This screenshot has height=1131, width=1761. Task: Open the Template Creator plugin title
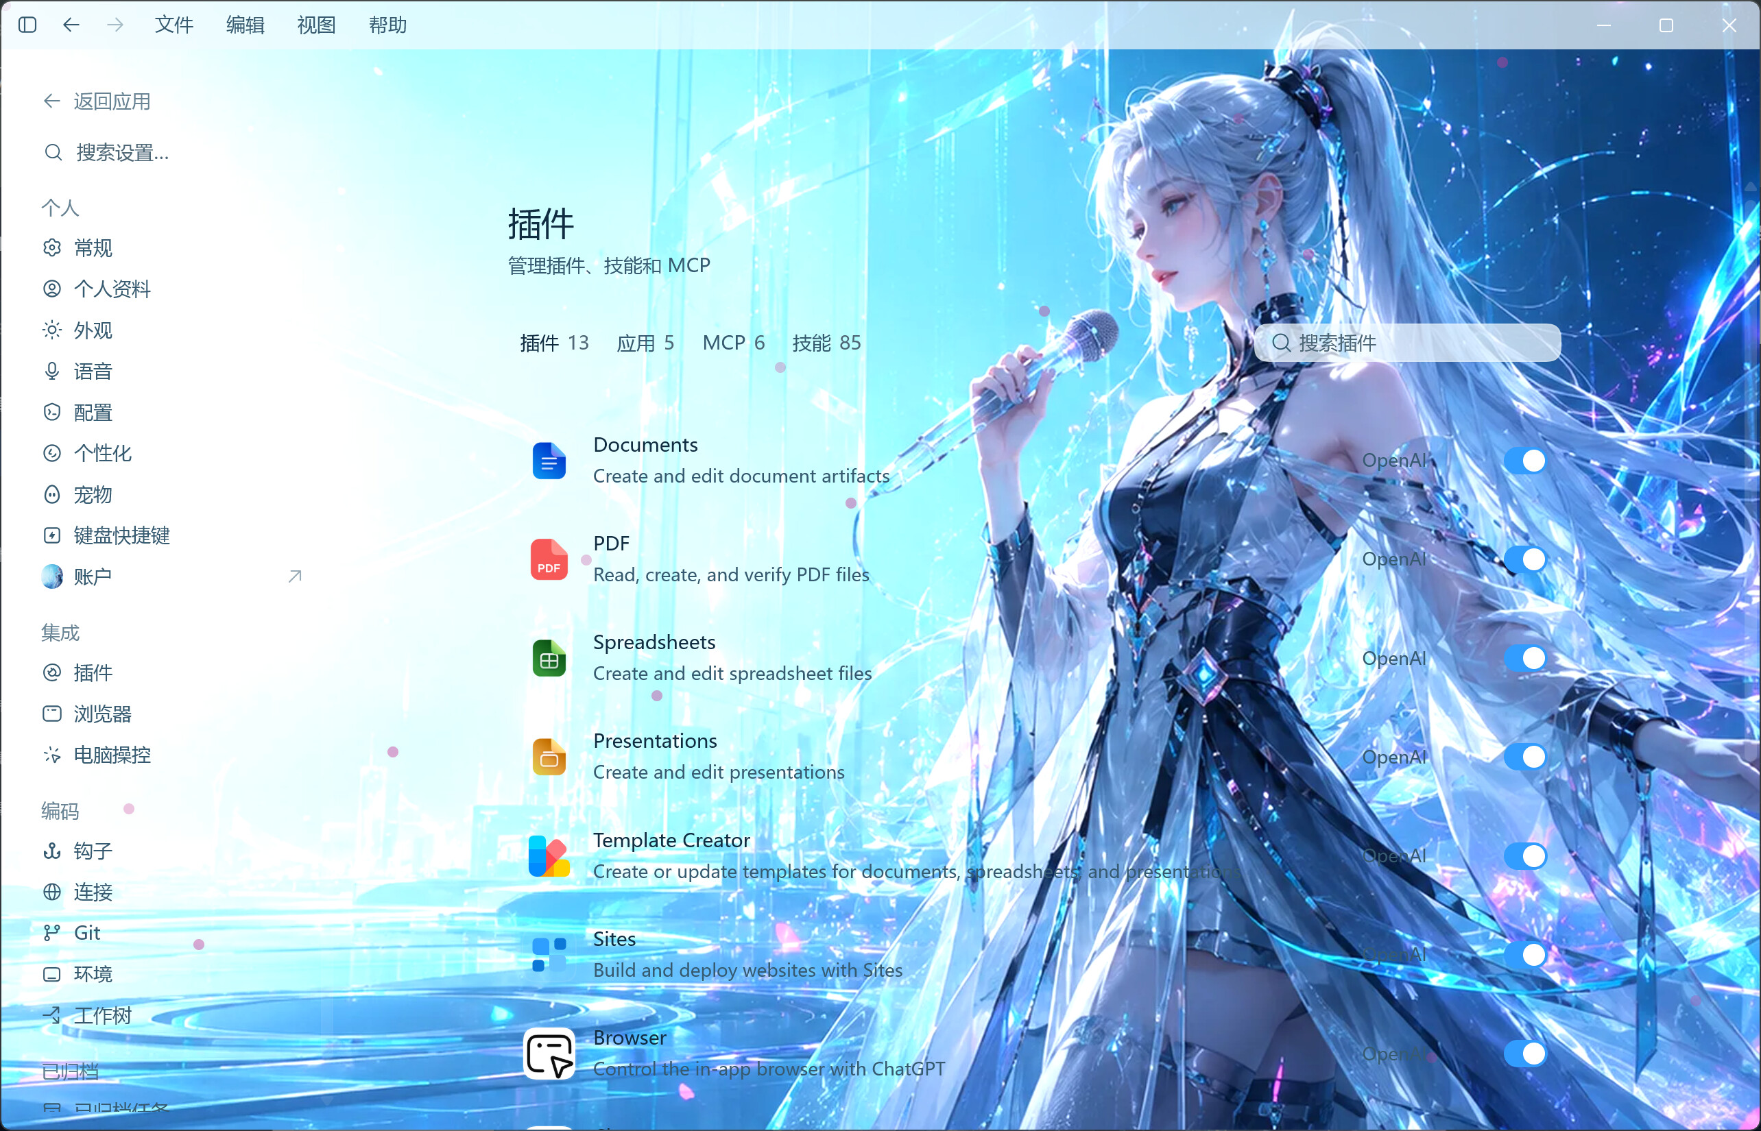coord(671,840)
